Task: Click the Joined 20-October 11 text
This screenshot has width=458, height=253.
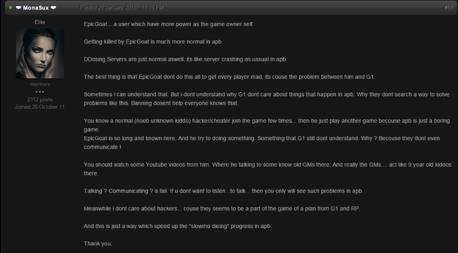Action: pyautogui.click(x=39, y=107)
